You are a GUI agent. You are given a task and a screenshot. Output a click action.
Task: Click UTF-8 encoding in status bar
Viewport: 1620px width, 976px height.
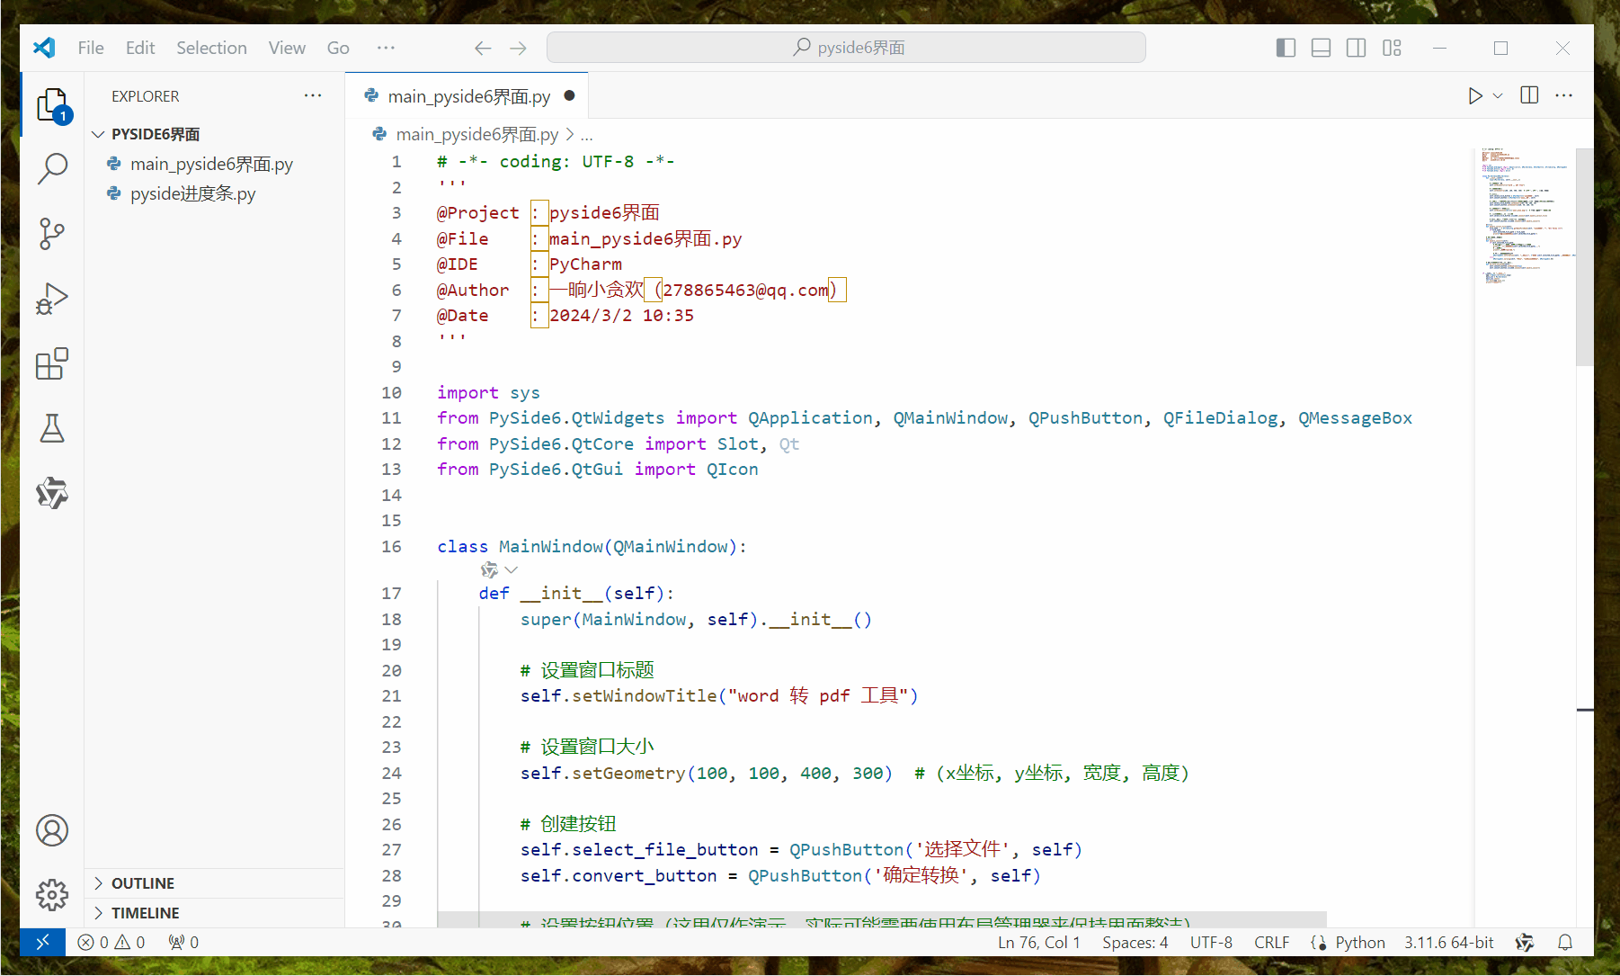(1210, 942)
